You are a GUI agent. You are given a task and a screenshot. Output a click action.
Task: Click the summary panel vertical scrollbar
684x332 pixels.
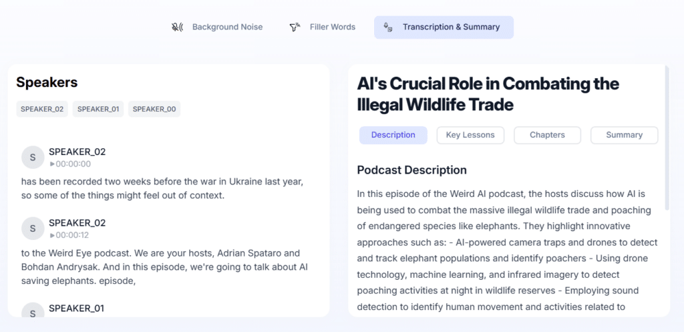point(667,138)
